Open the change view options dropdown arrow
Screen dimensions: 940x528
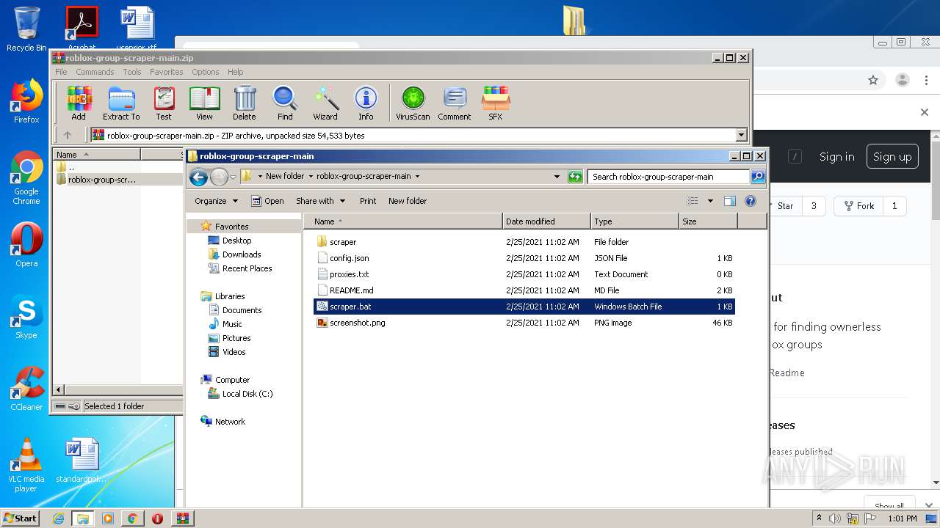pyautogui.click(x=710, y=201)
